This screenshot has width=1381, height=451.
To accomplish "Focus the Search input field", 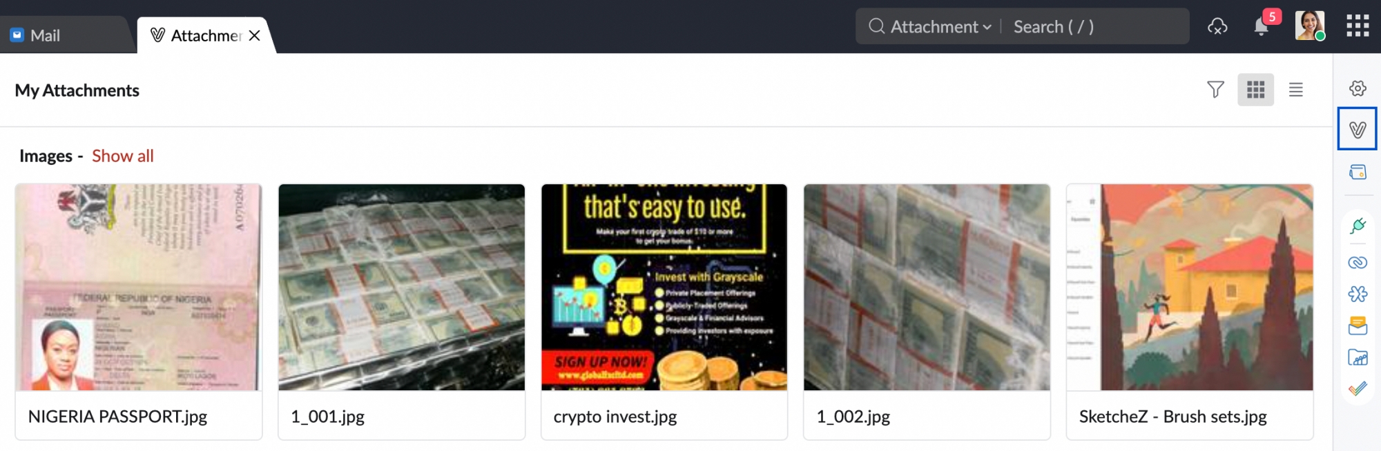I will pos(1098,27).
